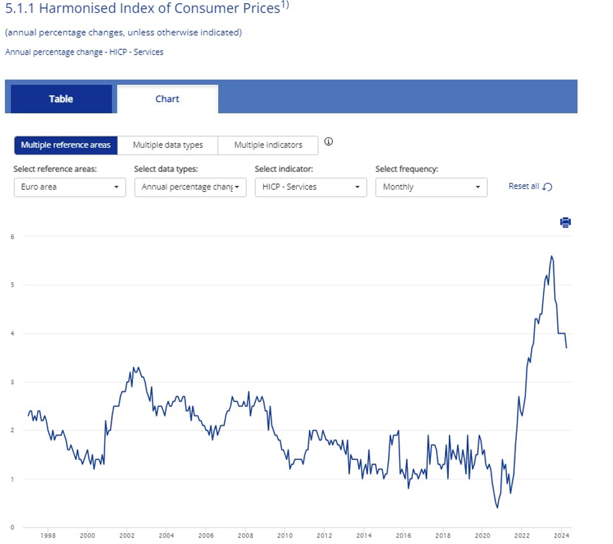Screen dimensions: 613x544
Task: Click the 2020-2021 trough of the chart line
Action: (x=498, y=507)
